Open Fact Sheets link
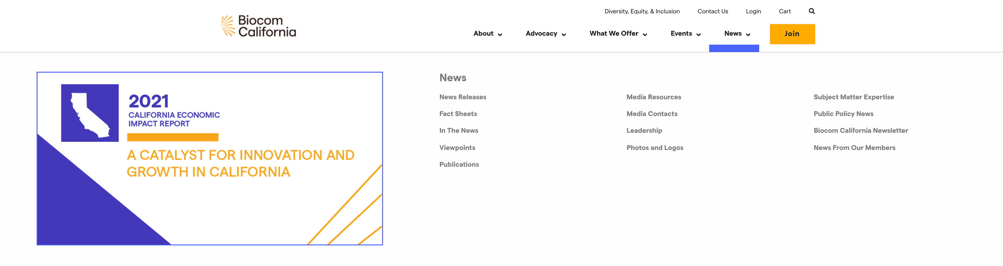This screenshot has height=266, width=1003. 458,114
